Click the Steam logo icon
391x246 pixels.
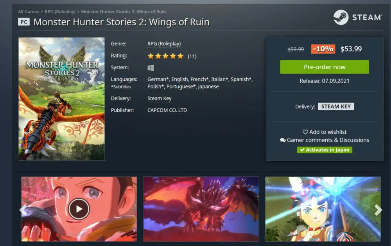point(341,17)
